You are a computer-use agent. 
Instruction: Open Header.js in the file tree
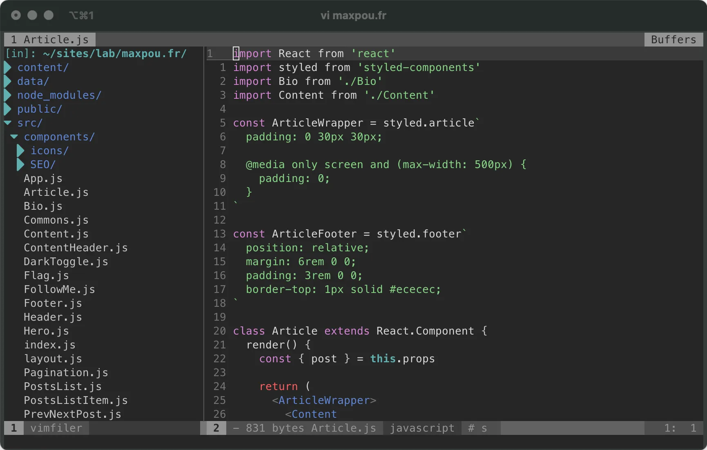53,317
